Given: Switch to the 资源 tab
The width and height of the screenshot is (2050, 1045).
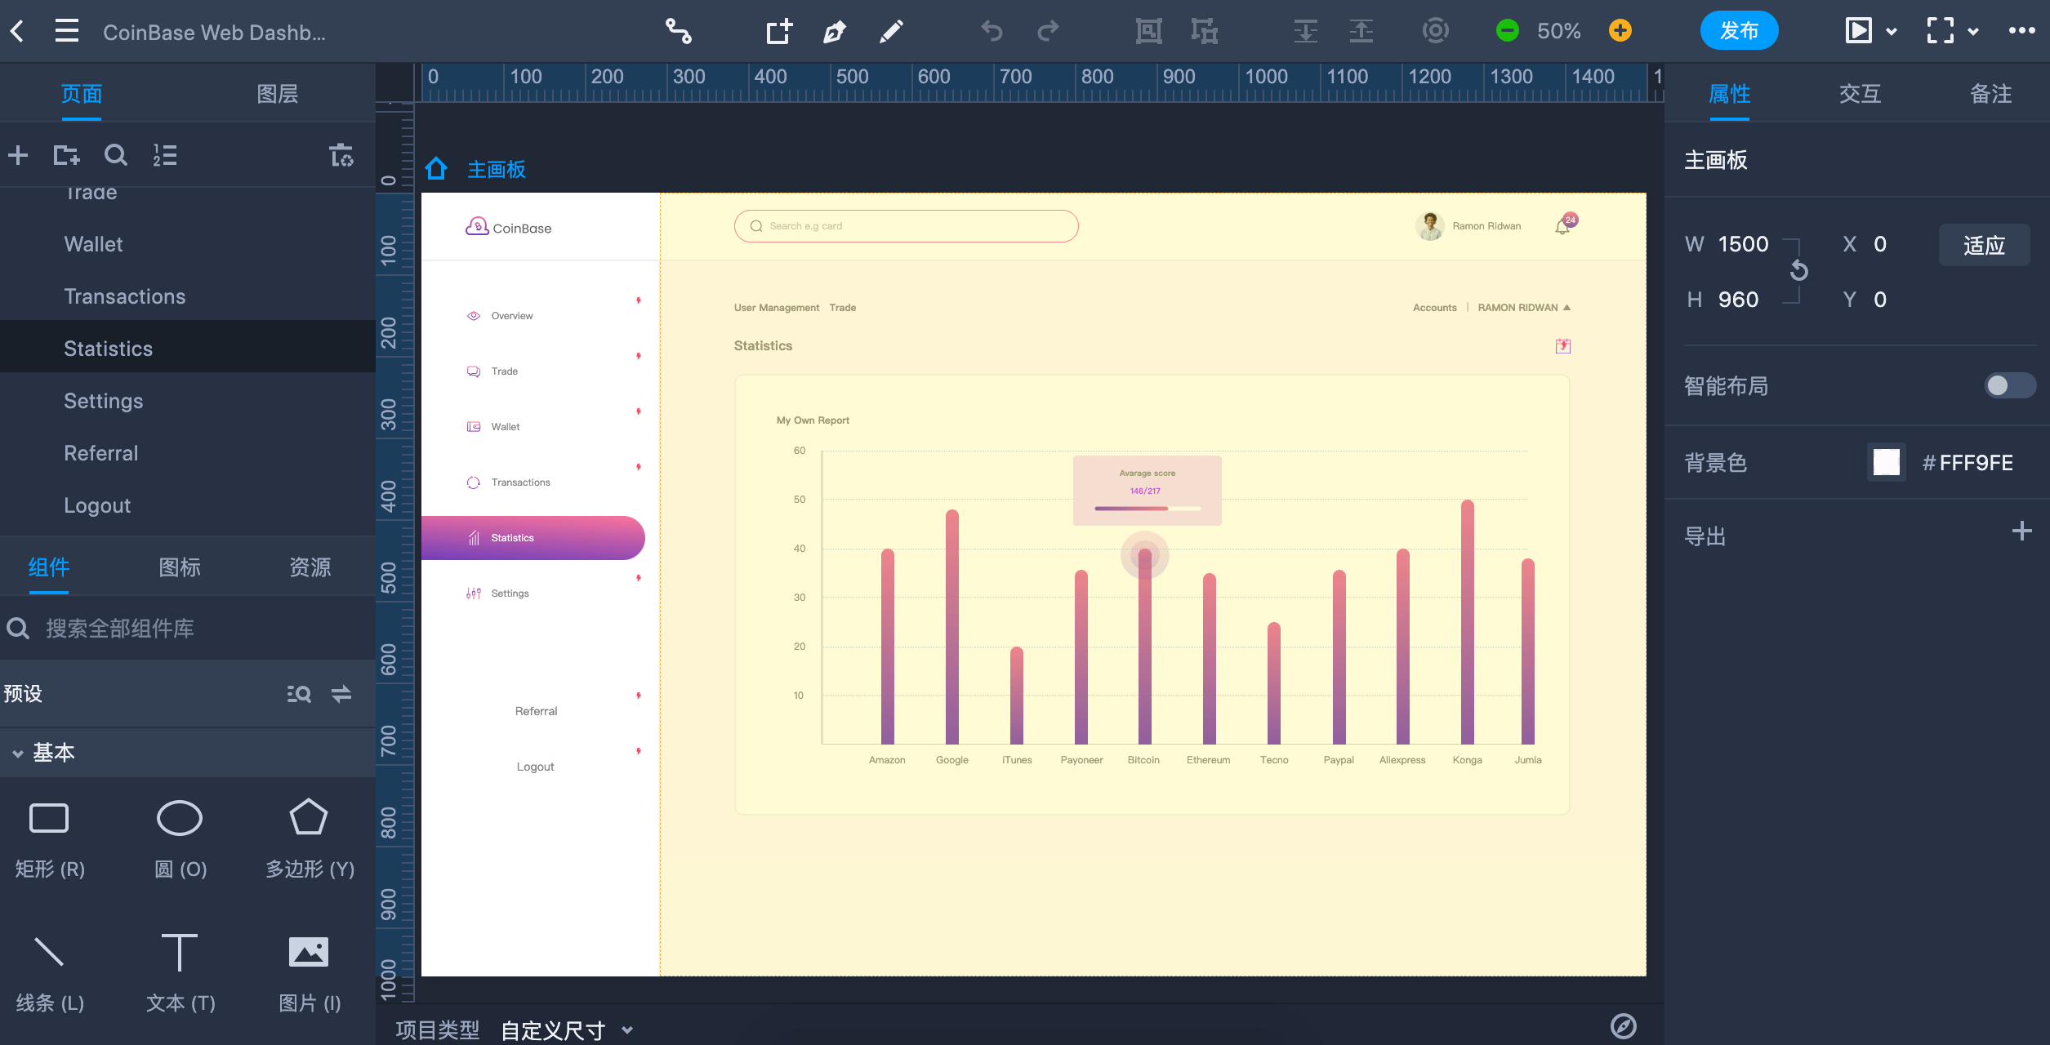Looking at the screenshot, I should (x=310, y=567).
